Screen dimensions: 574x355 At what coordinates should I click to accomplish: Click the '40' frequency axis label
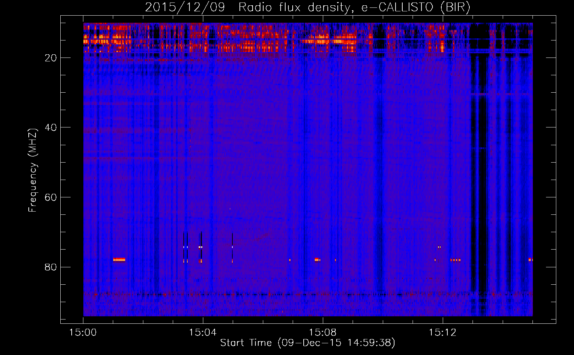(51, 127)
